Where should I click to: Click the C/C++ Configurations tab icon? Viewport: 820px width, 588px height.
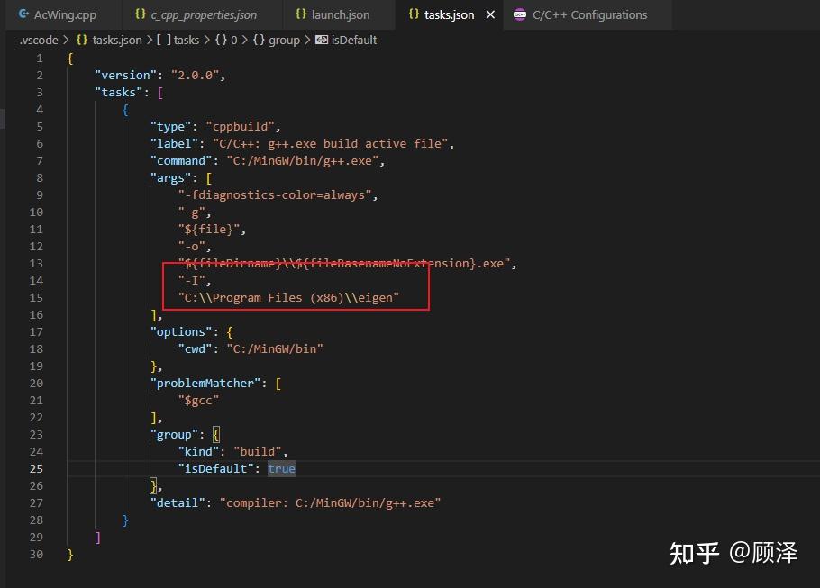pyautogui.click(x=519, y=14)
